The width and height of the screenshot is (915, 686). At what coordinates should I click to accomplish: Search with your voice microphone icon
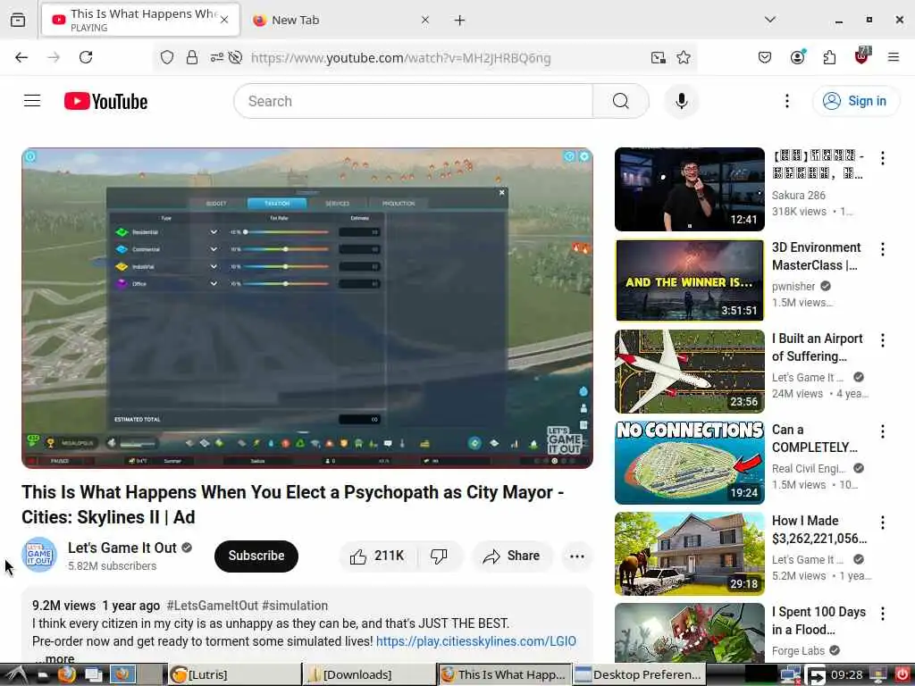tap(681, 101)
